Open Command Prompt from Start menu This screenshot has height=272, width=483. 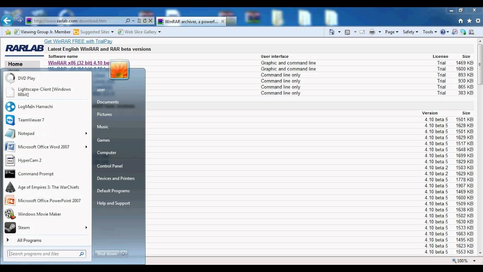coord(47,174)
